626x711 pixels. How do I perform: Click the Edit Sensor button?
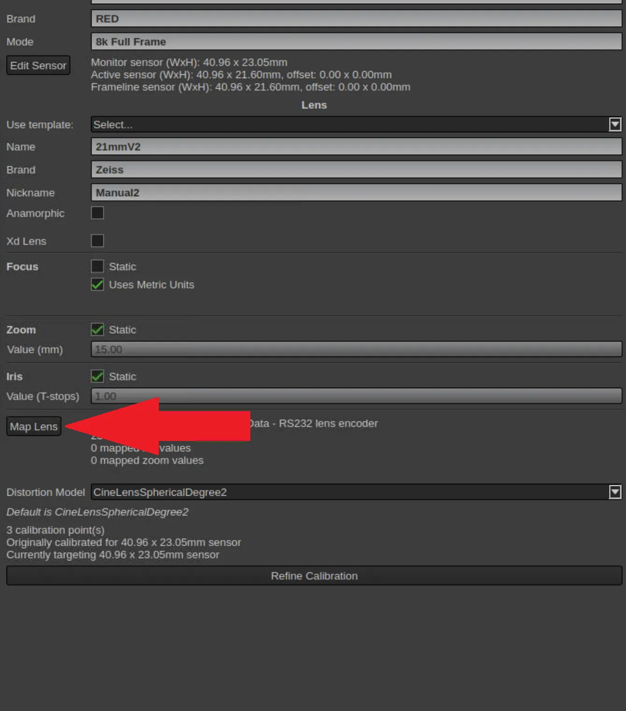coord(38,65)
